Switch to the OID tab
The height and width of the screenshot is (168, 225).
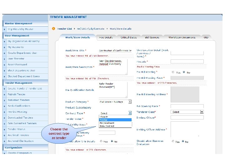tap(206, 37)
